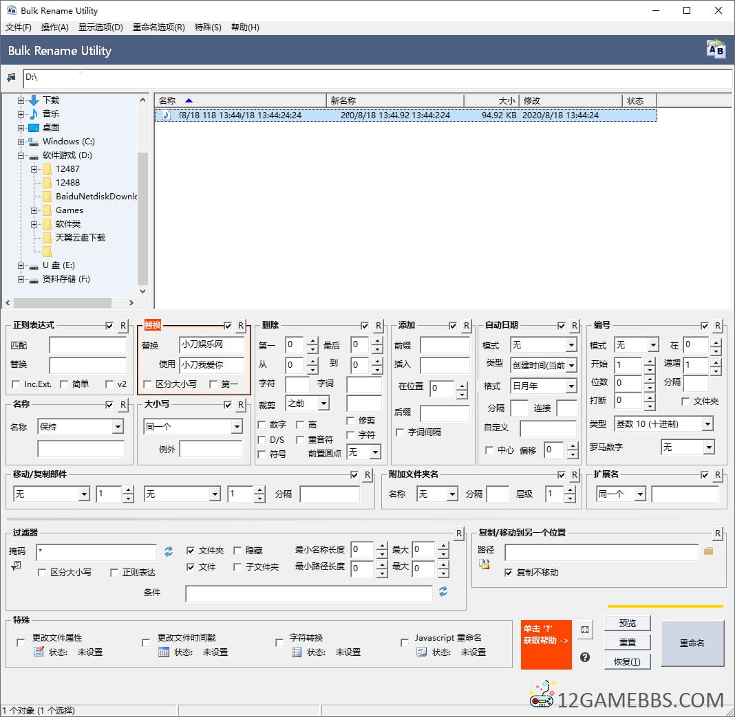Screen dimensions: 735x717
Task: Uncheck the 复制不移动 checkbox
Action: [508, 572]
